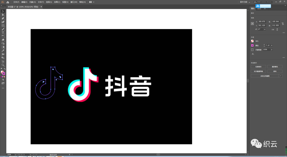
Task: Search Adobe Stock magnifier icon
Action: click(x=255, y=2)
